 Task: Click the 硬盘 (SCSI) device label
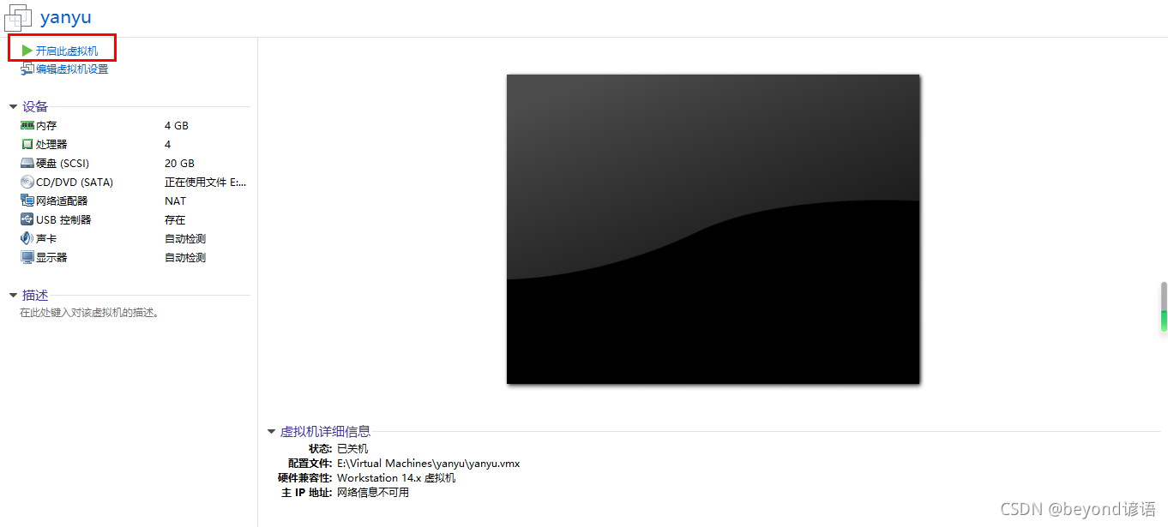[63, 163]
